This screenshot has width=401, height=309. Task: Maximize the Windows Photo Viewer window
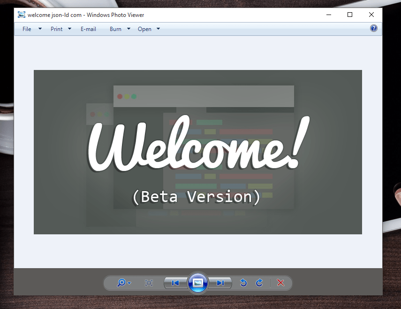click(x=349, y=15)
